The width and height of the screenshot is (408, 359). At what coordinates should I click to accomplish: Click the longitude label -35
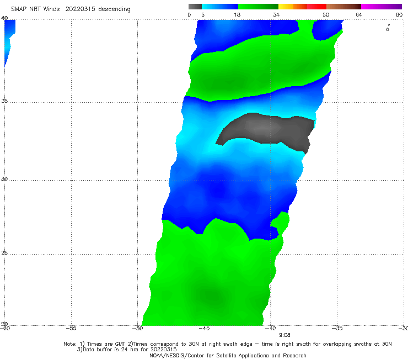(x=337, y=328)
